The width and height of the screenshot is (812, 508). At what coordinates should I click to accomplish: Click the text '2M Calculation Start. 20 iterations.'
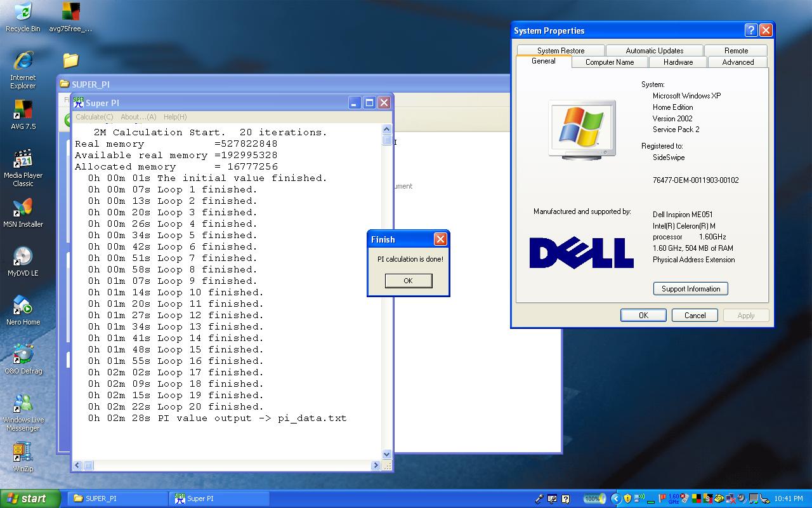pos(211,133)
